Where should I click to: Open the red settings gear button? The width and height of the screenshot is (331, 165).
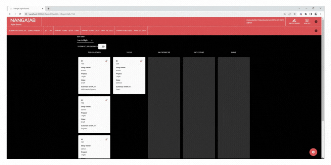click(x=313, y=152)
